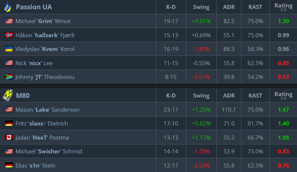Click the Canadian flag beside HexT

(x=9, y=137)
